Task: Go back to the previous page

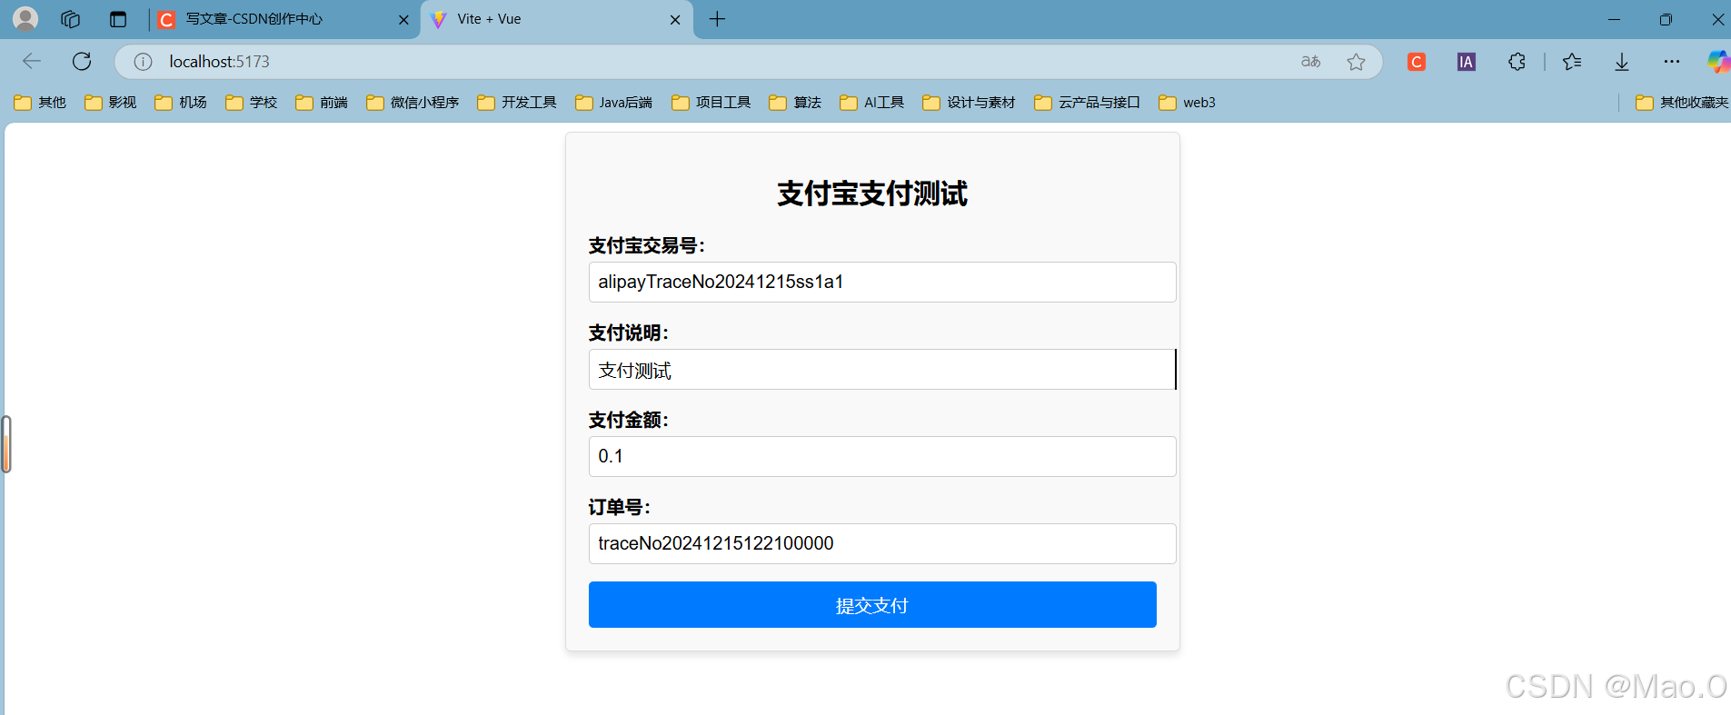Action: point(32,62)
